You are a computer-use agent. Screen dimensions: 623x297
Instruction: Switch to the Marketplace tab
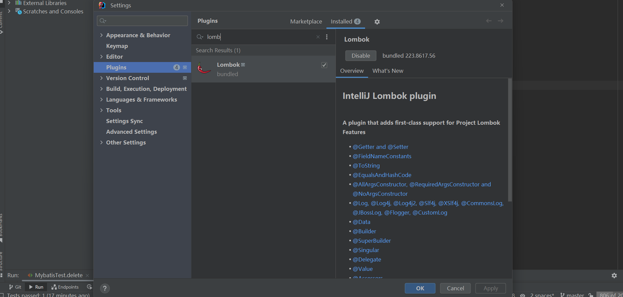click(x=306, y=21)
